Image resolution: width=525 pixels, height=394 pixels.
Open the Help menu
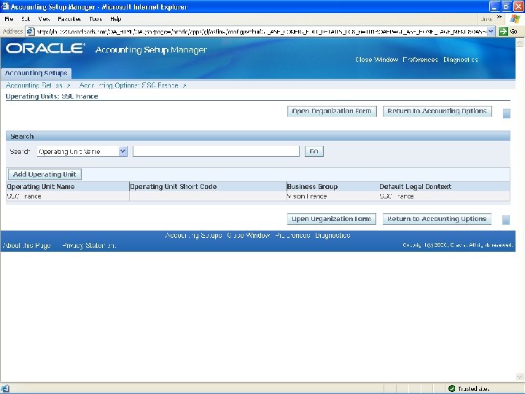point(115,19)
